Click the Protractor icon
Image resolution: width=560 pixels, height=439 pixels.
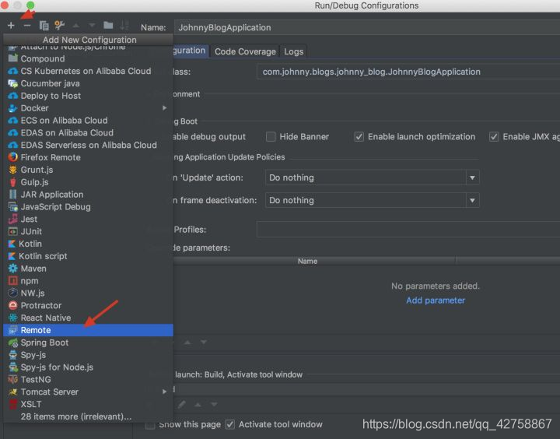(13, 306)
